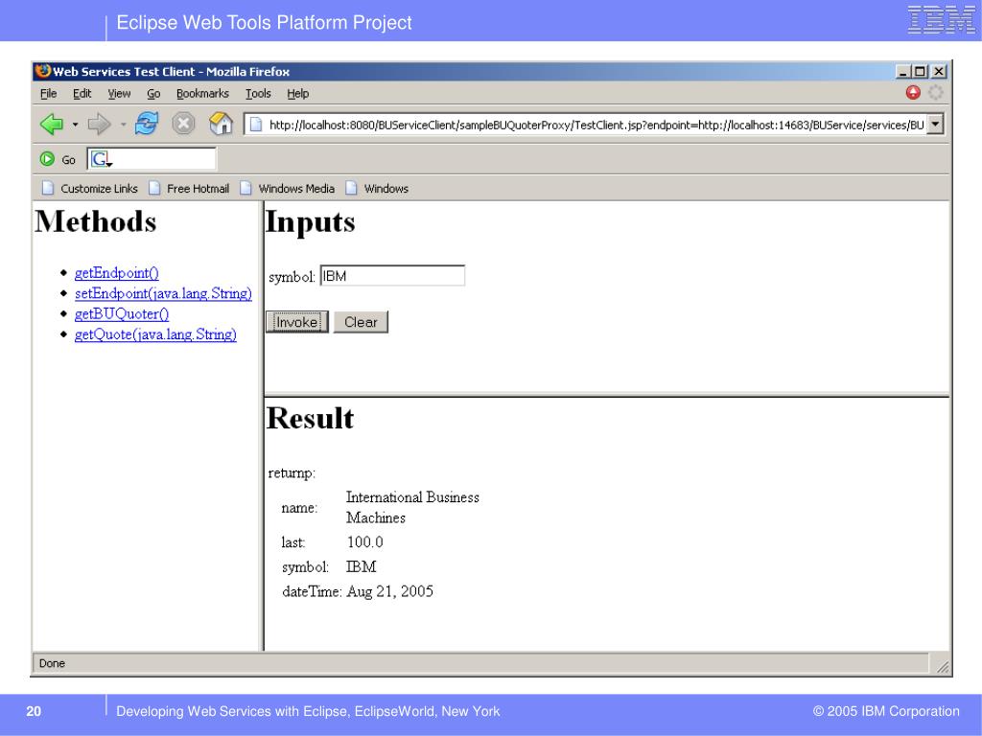Open the Edit menu
The height and width of the screenshot is (736, 982).
click(x=82, y=93)
